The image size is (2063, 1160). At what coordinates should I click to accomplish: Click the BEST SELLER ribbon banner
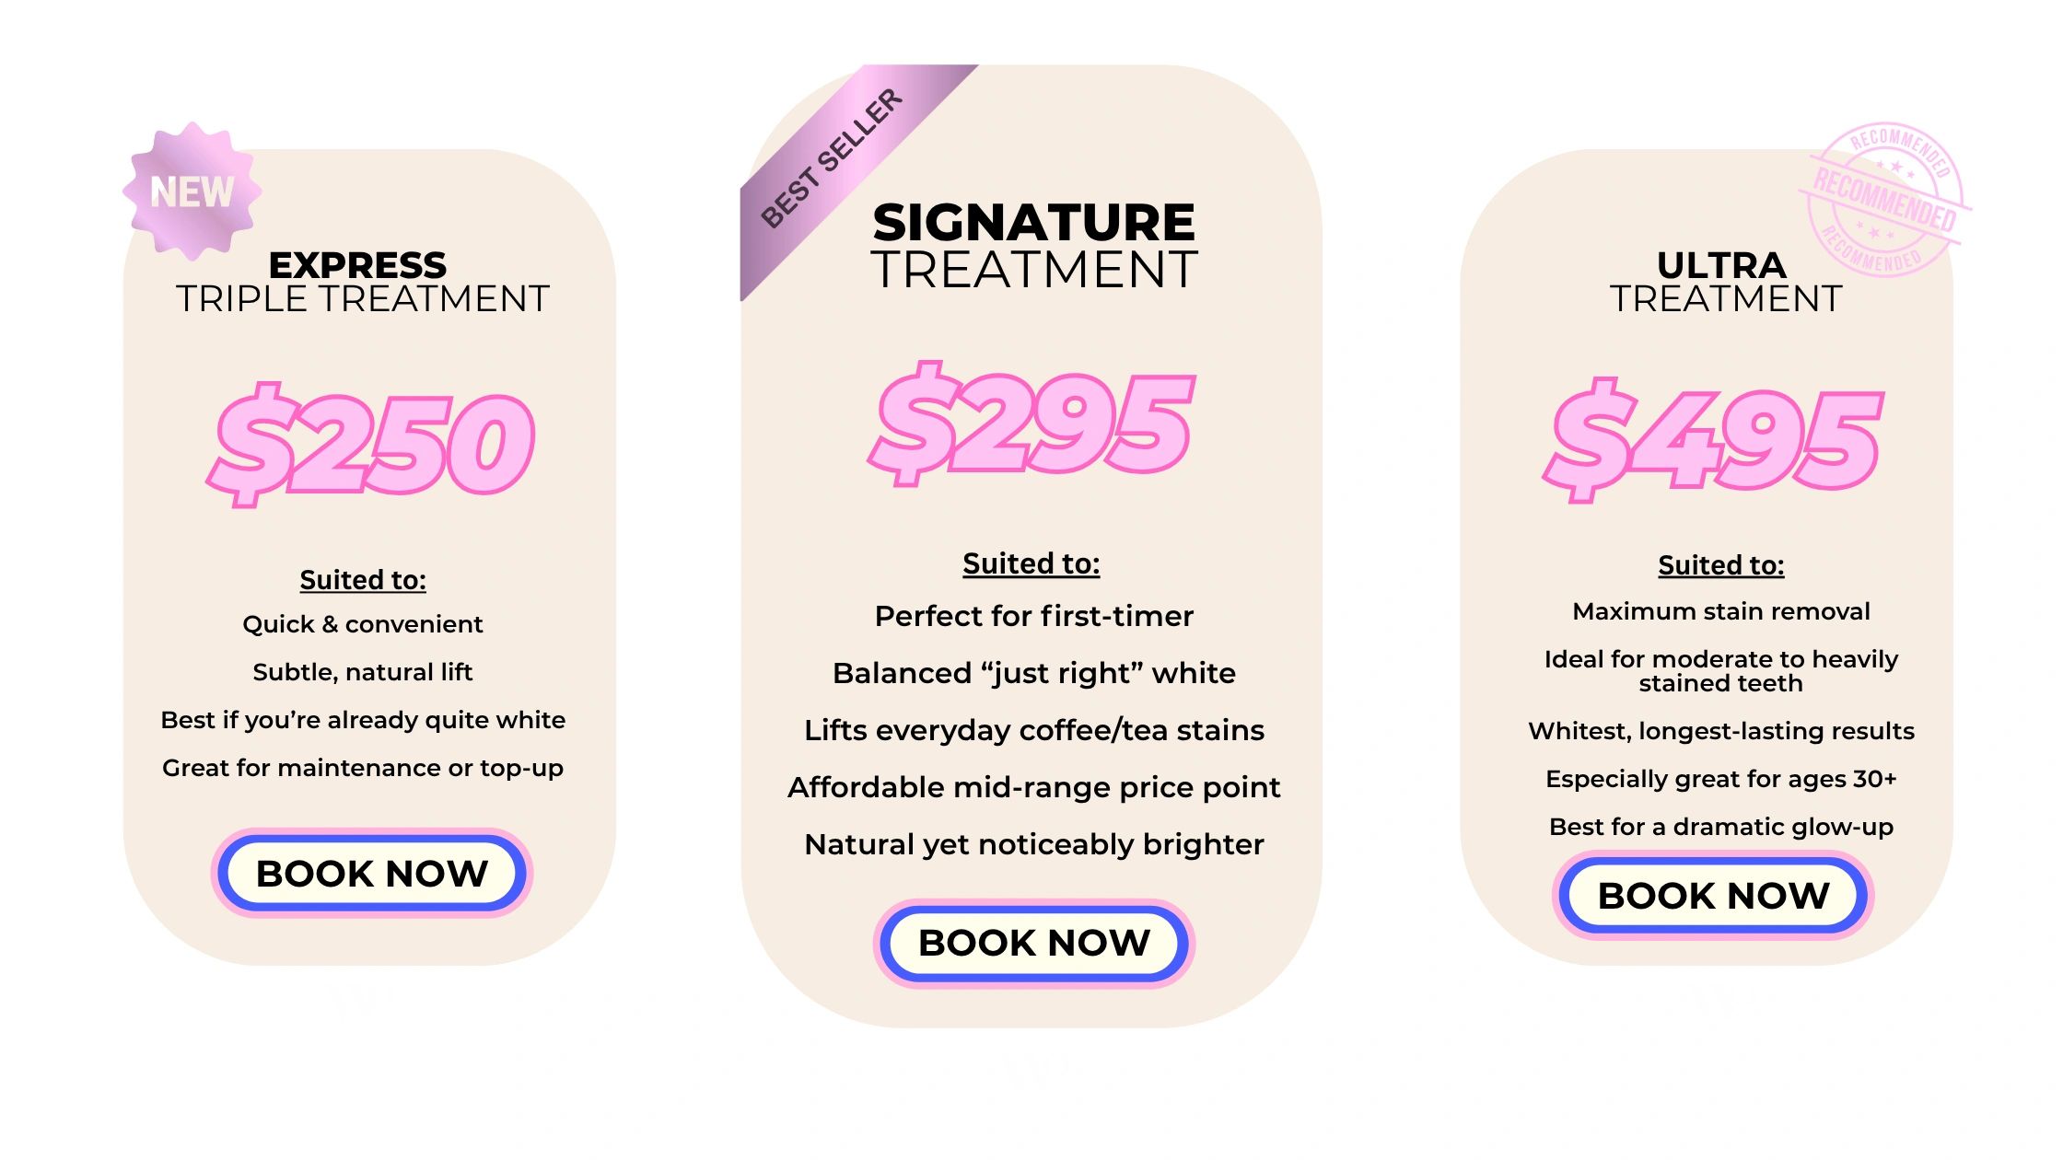pyautogui.click(x=833, y=158)
